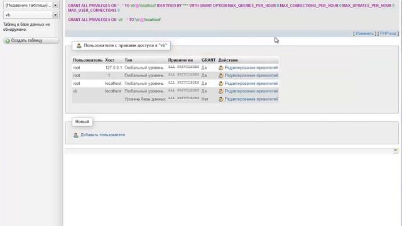Screen dimensions: 402x226
Task: Click the Уровень базы данных type cell
Action: [145, 99]
